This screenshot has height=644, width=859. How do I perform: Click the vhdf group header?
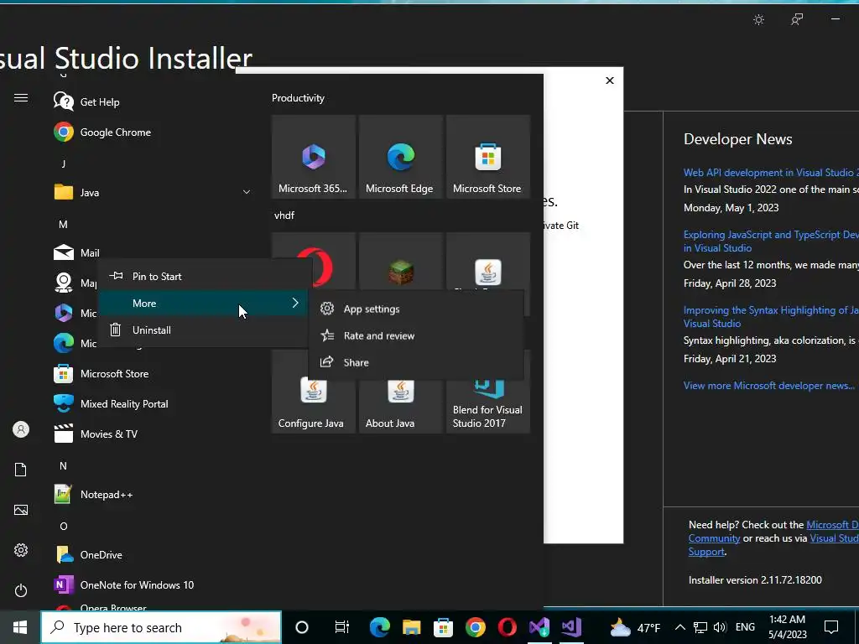point(284,216)
